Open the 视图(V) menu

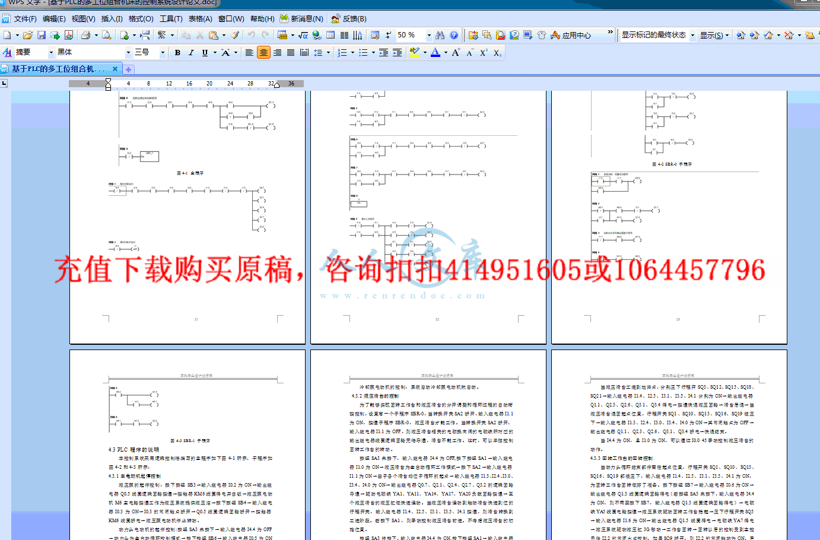(83, 19)
